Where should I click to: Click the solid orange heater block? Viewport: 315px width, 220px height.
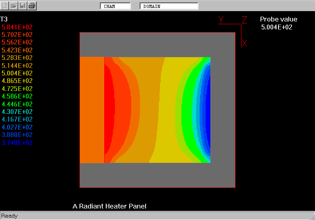point(92,110)
